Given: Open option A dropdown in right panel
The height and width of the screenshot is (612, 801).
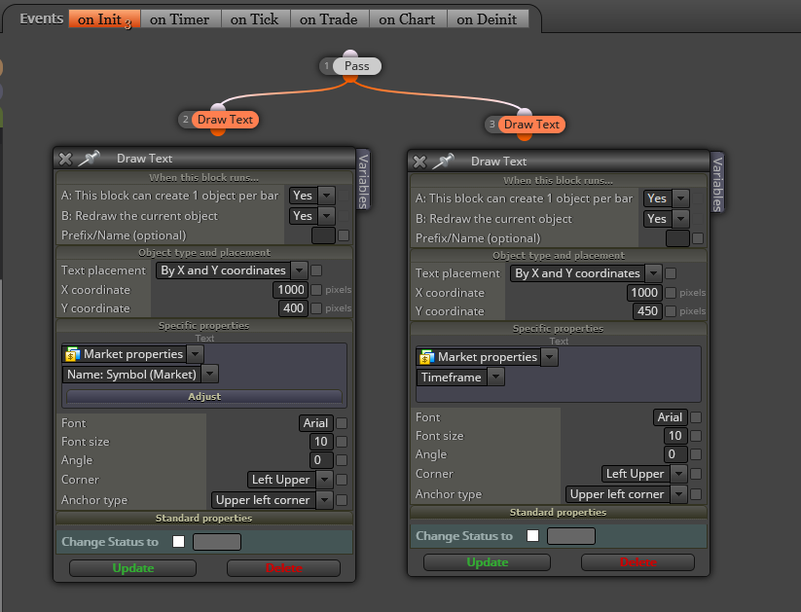Looking at the screenshot, I should click(x=681, y=198).
